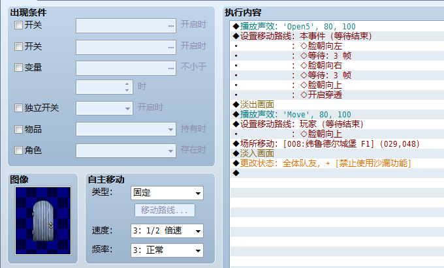Enable the second 开关 condition checkbox
The image size is (444, 268).
coord(18,46)
